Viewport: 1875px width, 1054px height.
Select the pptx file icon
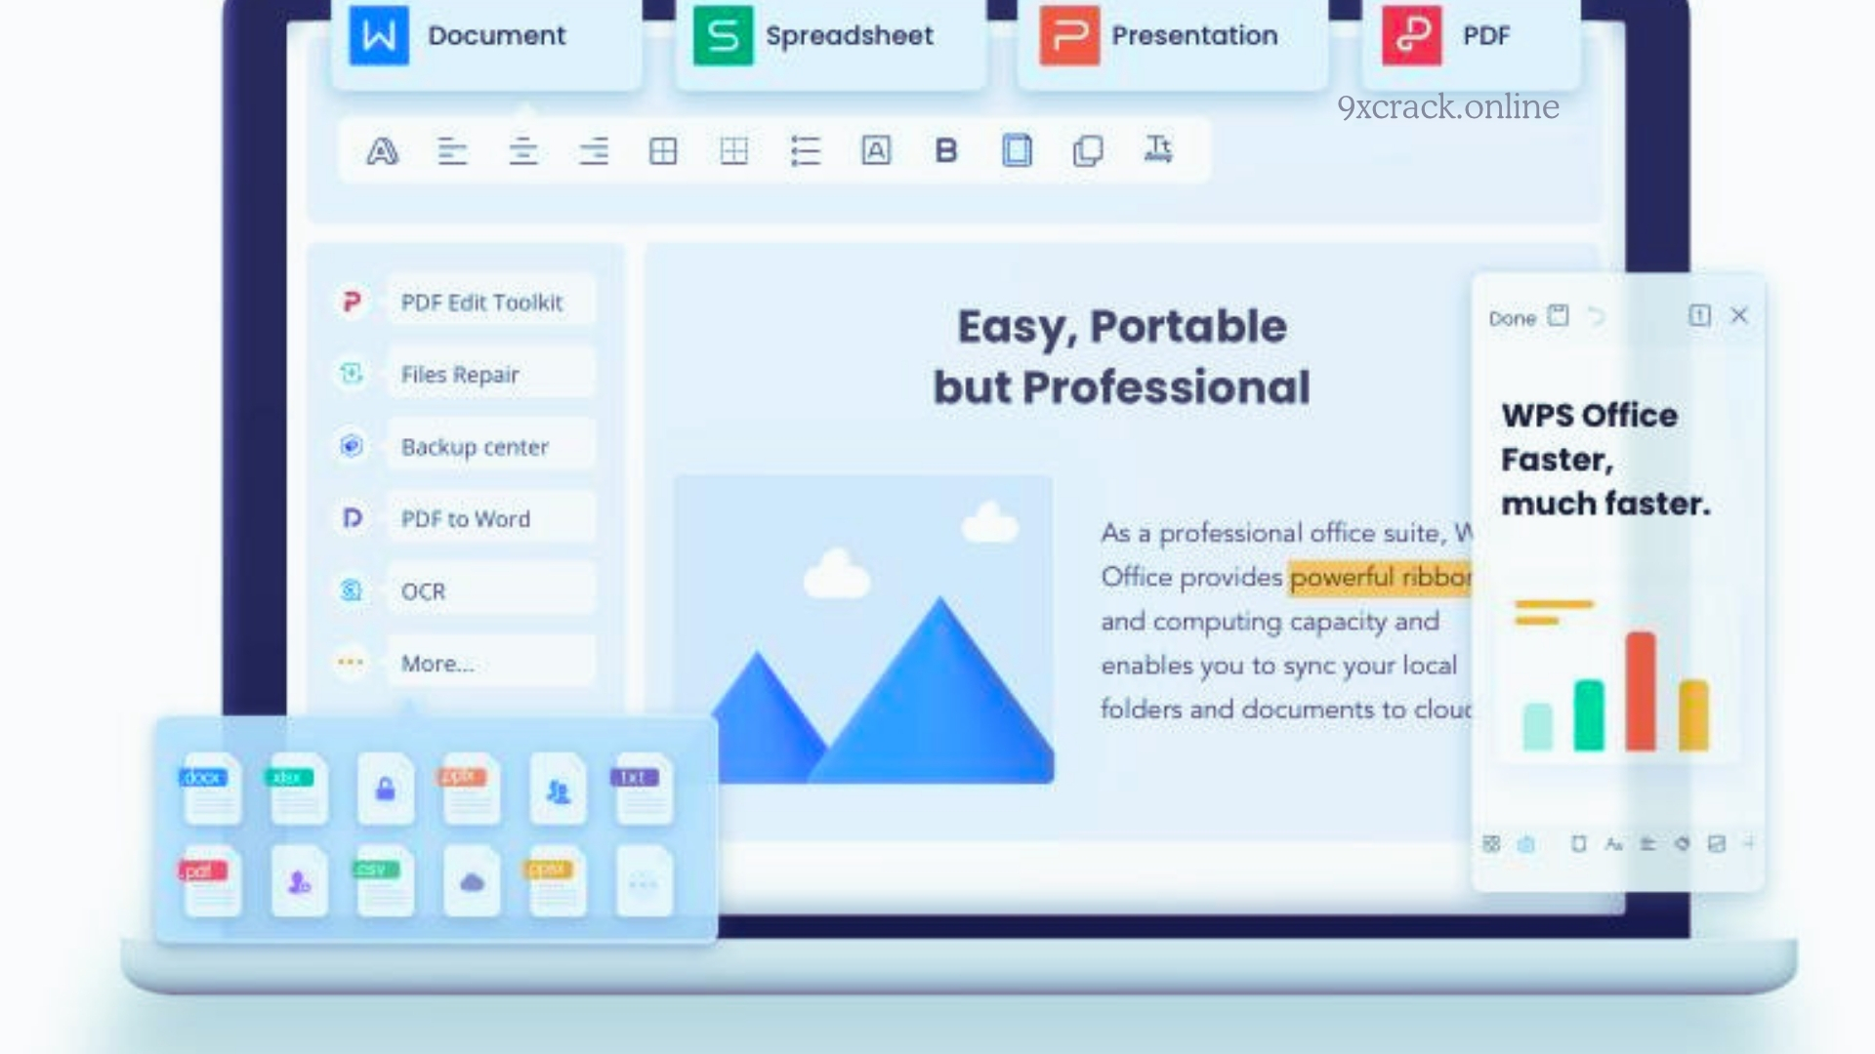[x=469, y=789]
